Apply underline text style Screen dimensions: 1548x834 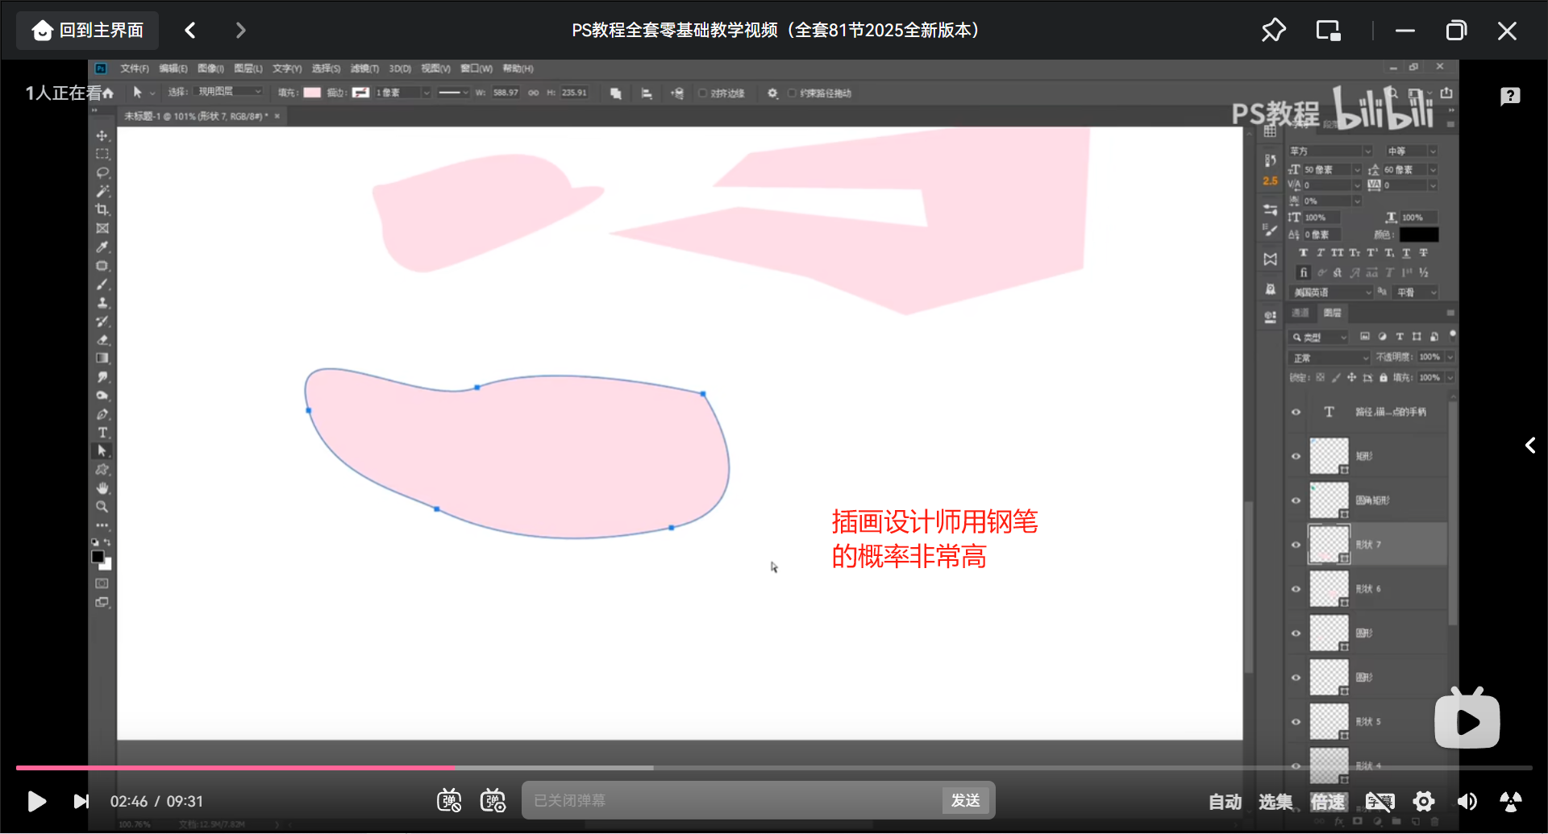pyautogui.click(x=1407, y=253)
